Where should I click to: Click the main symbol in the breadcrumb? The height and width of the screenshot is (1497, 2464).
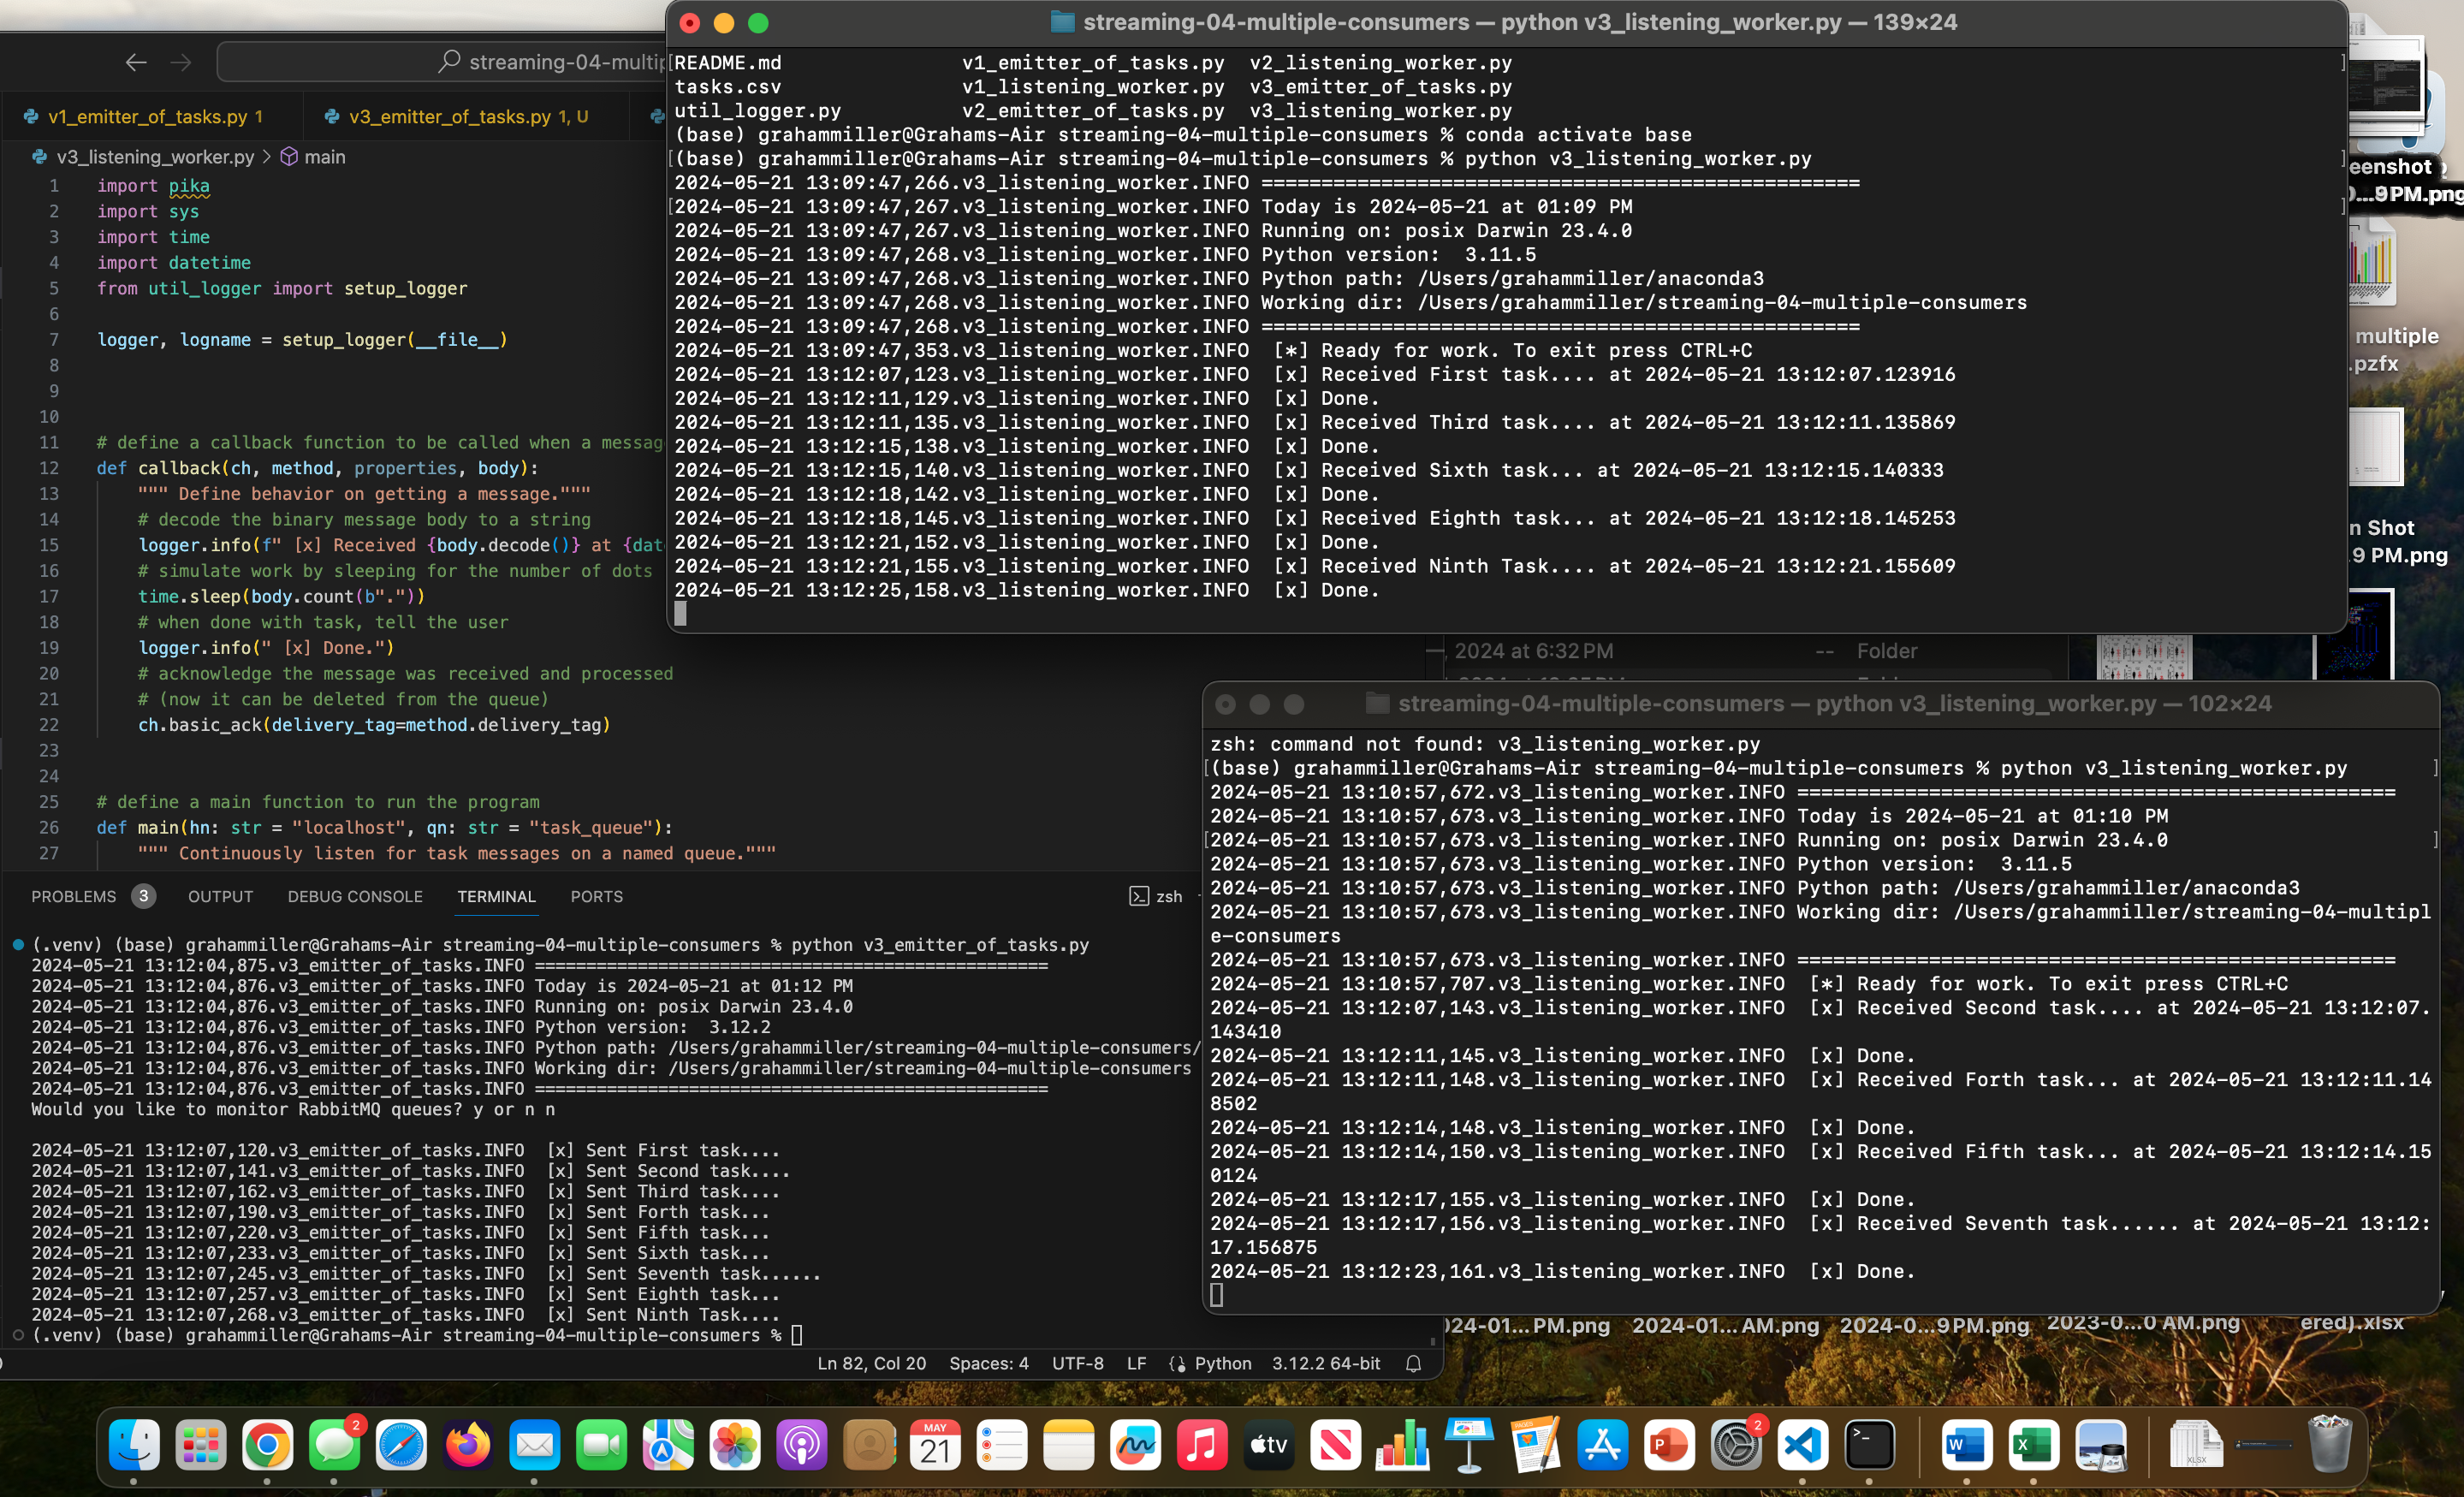coord(324,157)
